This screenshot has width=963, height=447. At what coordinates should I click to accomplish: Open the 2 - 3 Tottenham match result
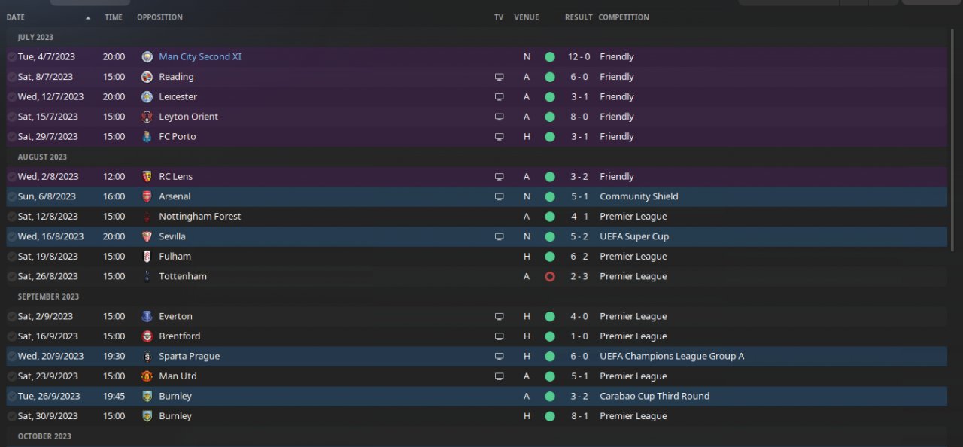[x=577, y=277]
